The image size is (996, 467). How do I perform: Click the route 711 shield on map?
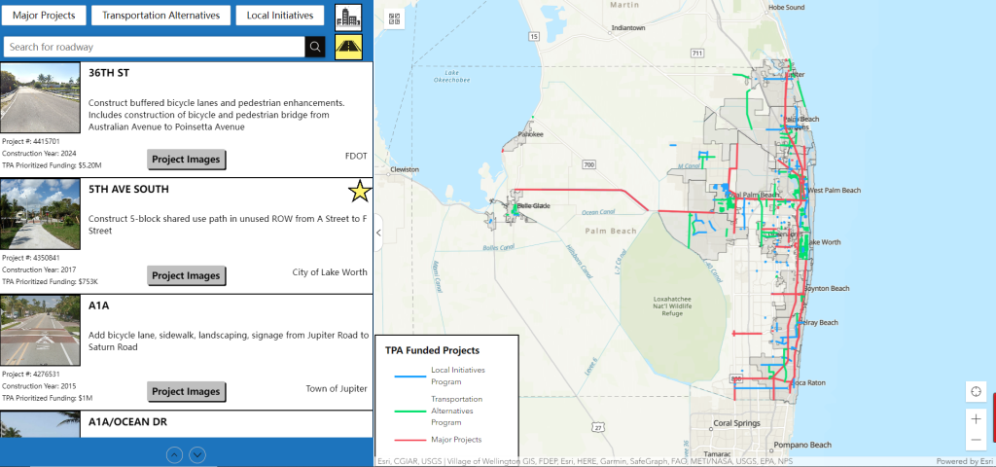coord(697,53)
